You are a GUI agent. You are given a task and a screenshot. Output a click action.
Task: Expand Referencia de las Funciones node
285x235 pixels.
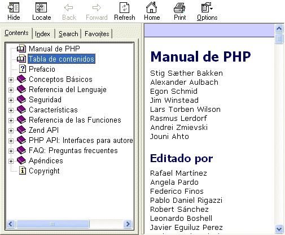pyautogui.click(x=11, y=120)
